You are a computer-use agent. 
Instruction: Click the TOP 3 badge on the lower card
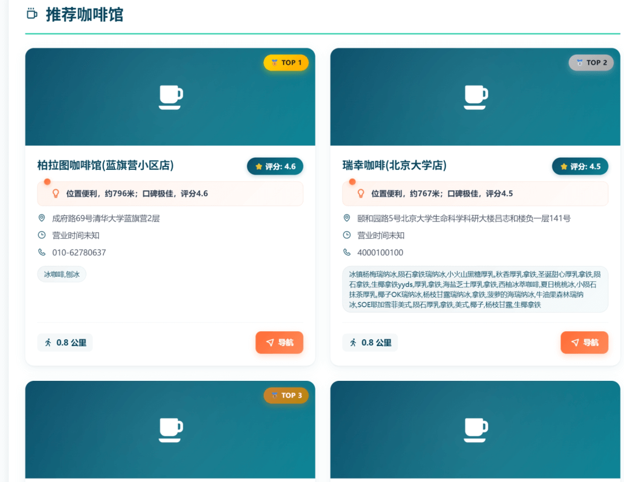pos(286,395)
